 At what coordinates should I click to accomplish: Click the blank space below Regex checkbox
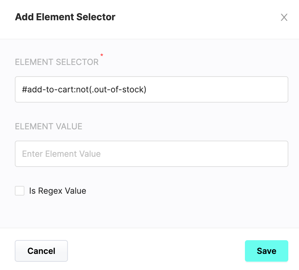149,212
